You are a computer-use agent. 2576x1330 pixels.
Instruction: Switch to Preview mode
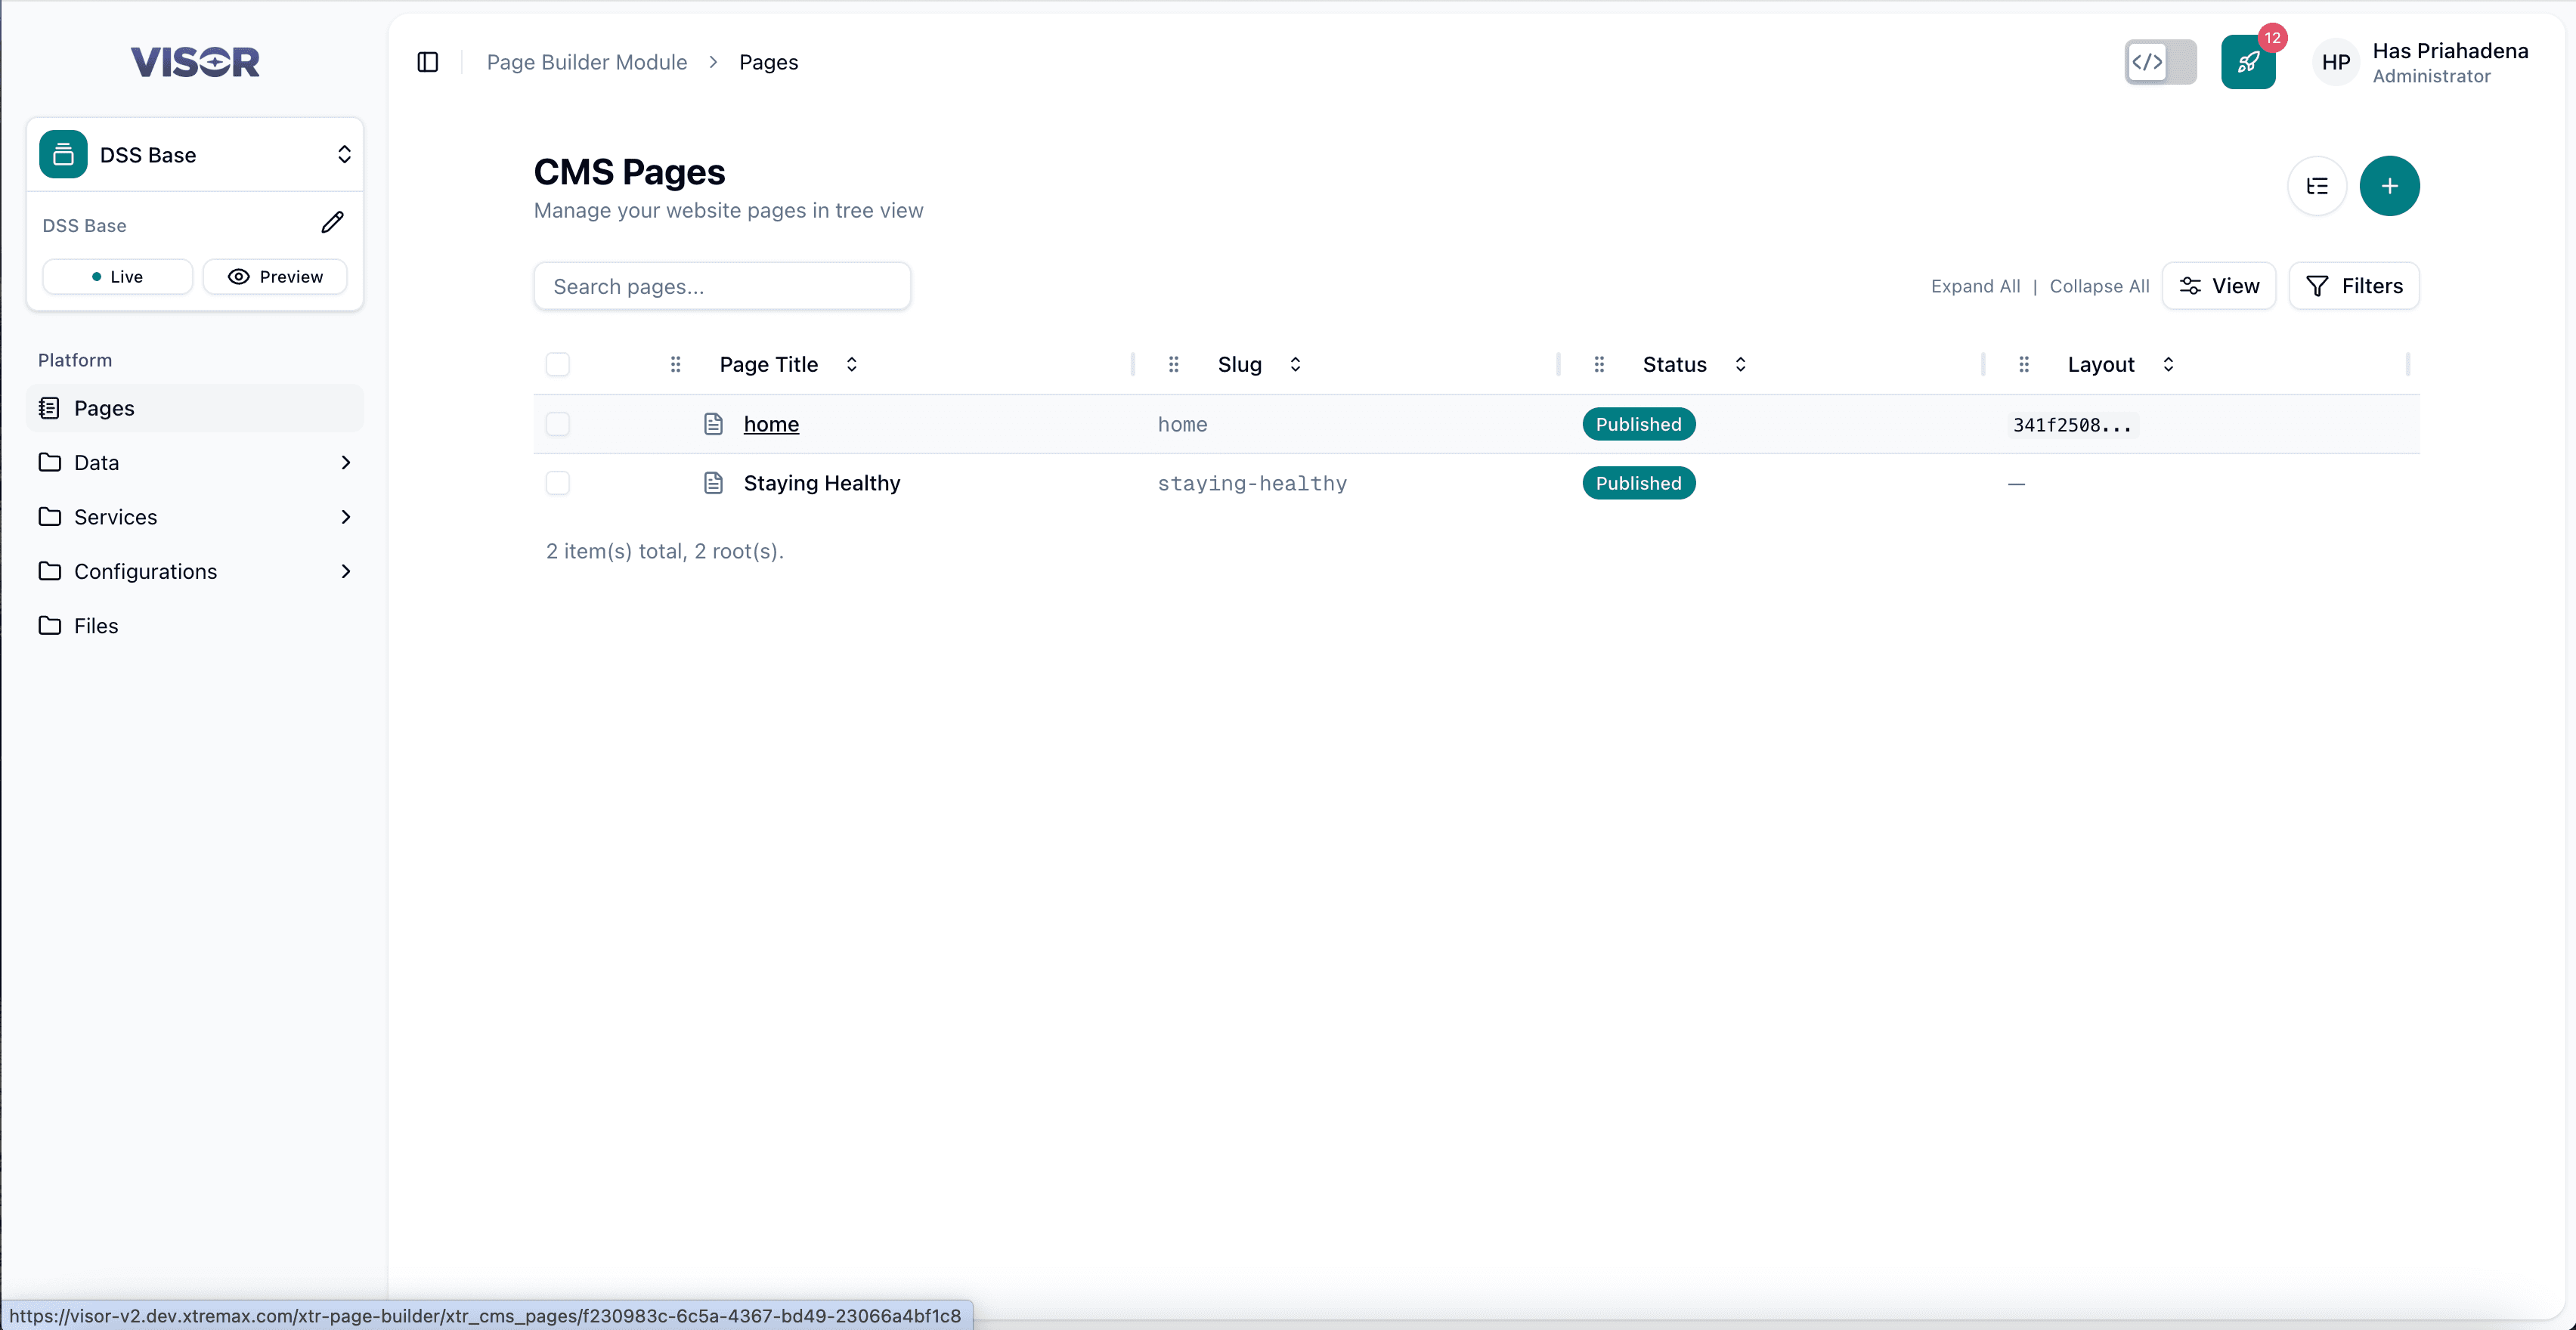point(275,276)
